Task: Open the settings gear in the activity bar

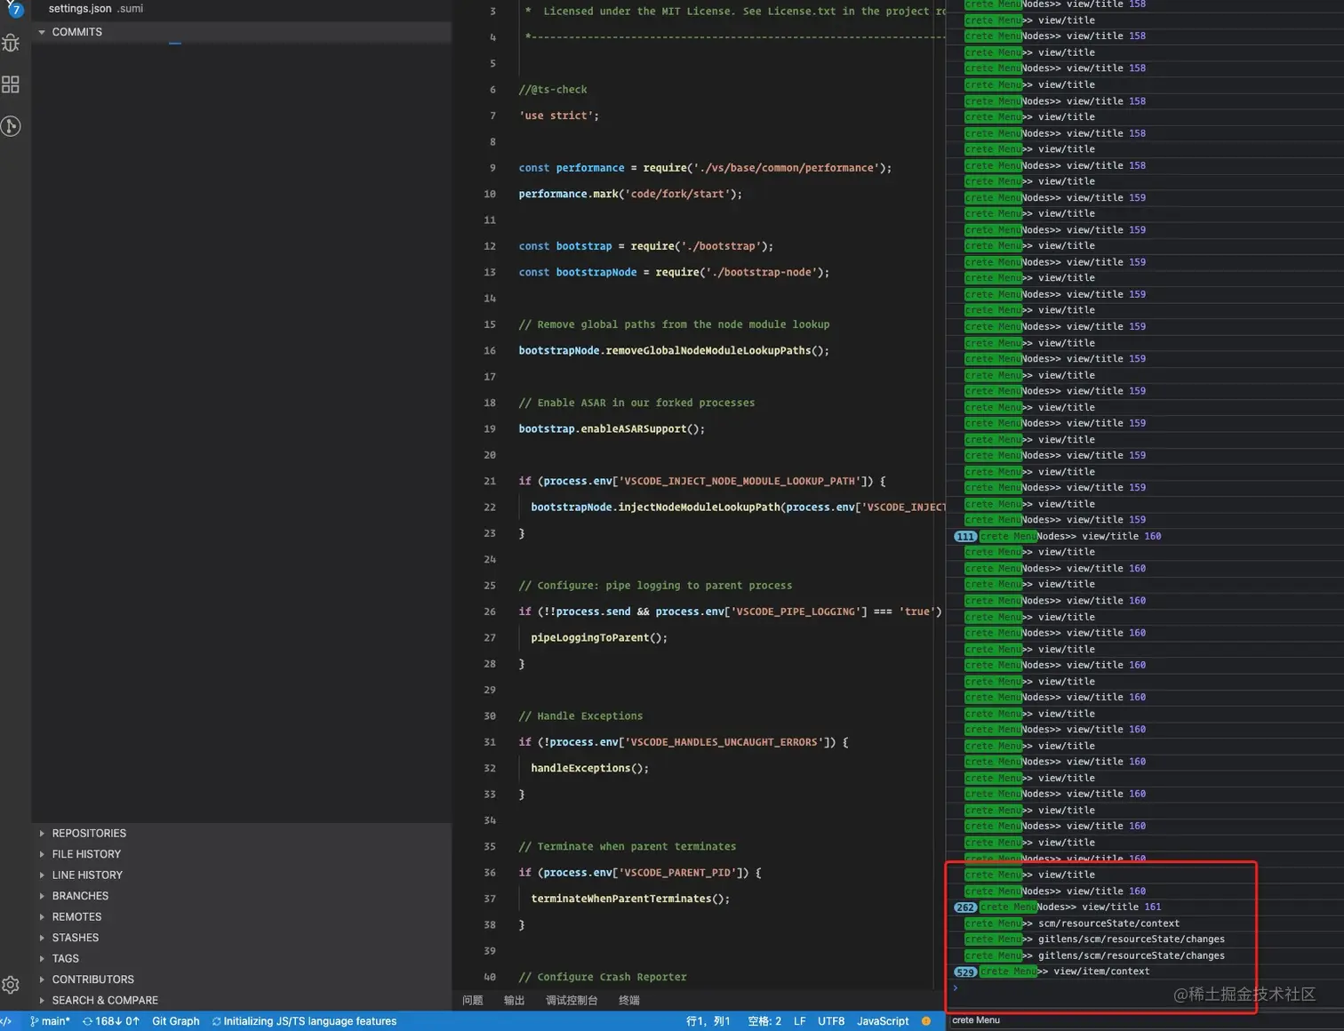Action: click(11, 985)
